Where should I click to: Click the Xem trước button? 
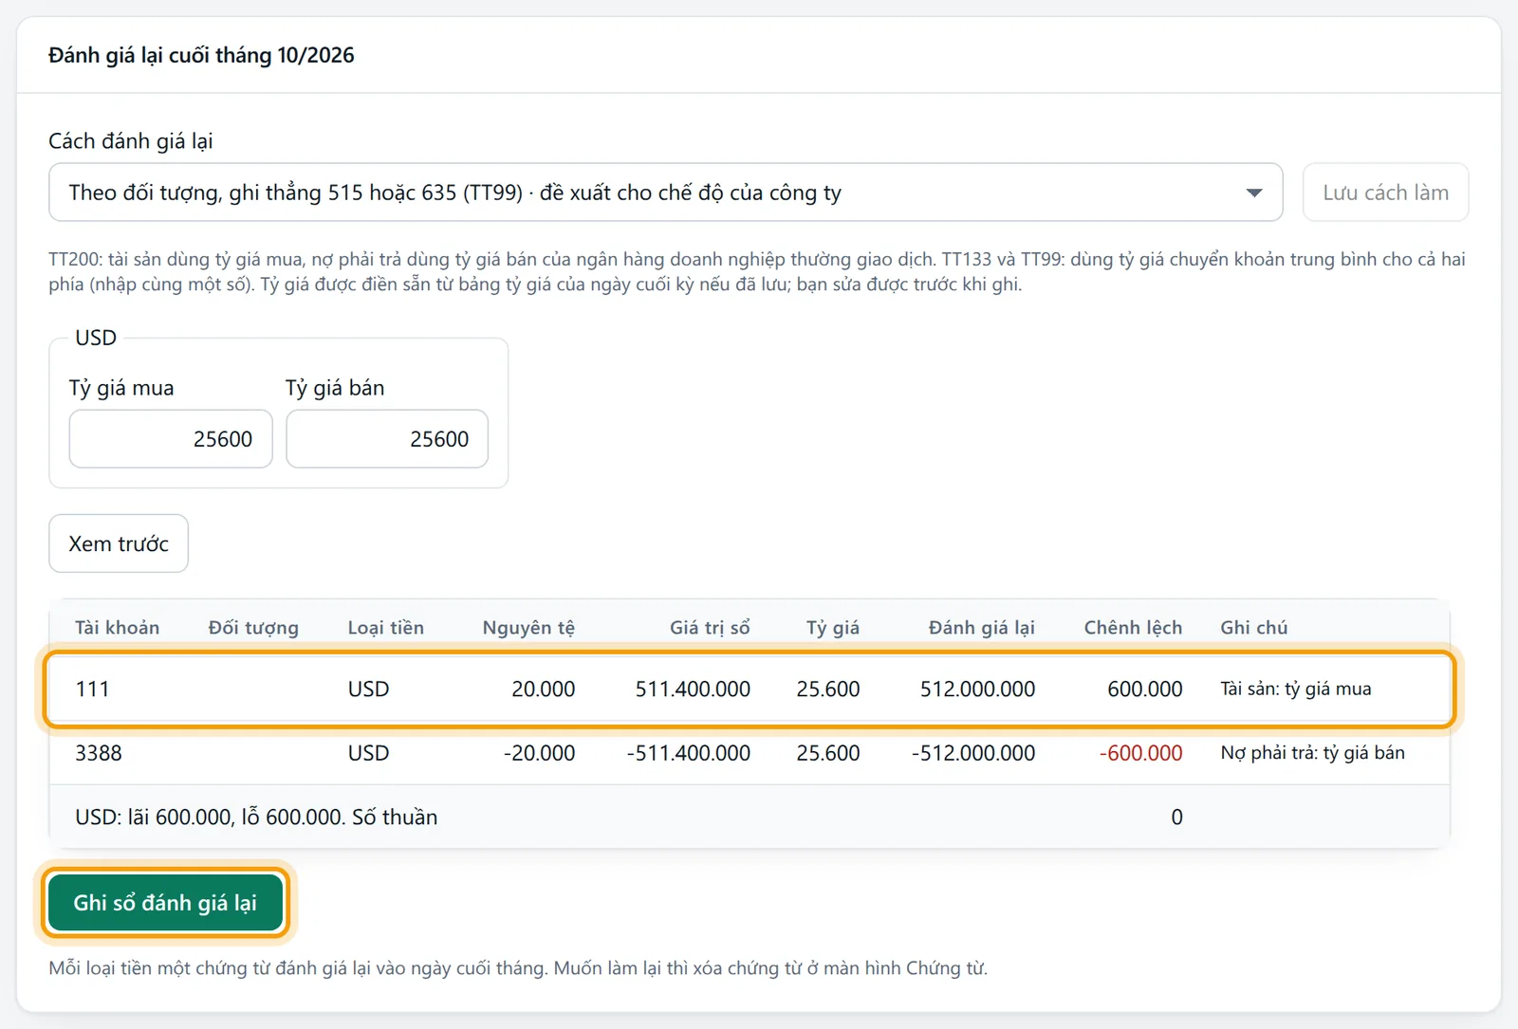pos(119,543)
